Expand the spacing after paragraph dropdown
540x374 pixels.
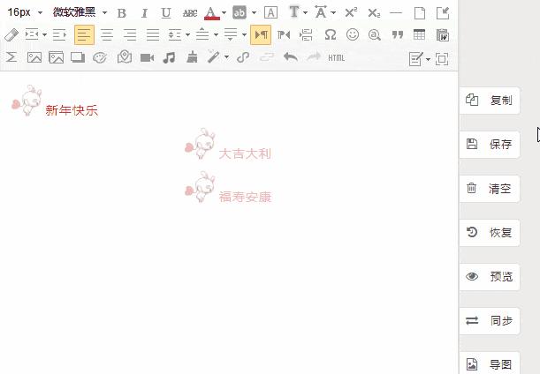[x=244, y=34]
